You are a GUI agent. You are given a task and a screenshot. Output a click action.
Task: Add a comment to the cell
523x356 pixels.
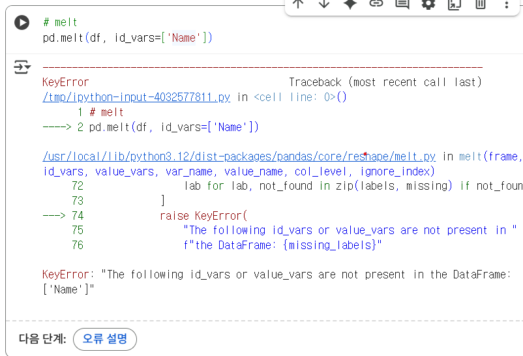[x=402, y=5]
